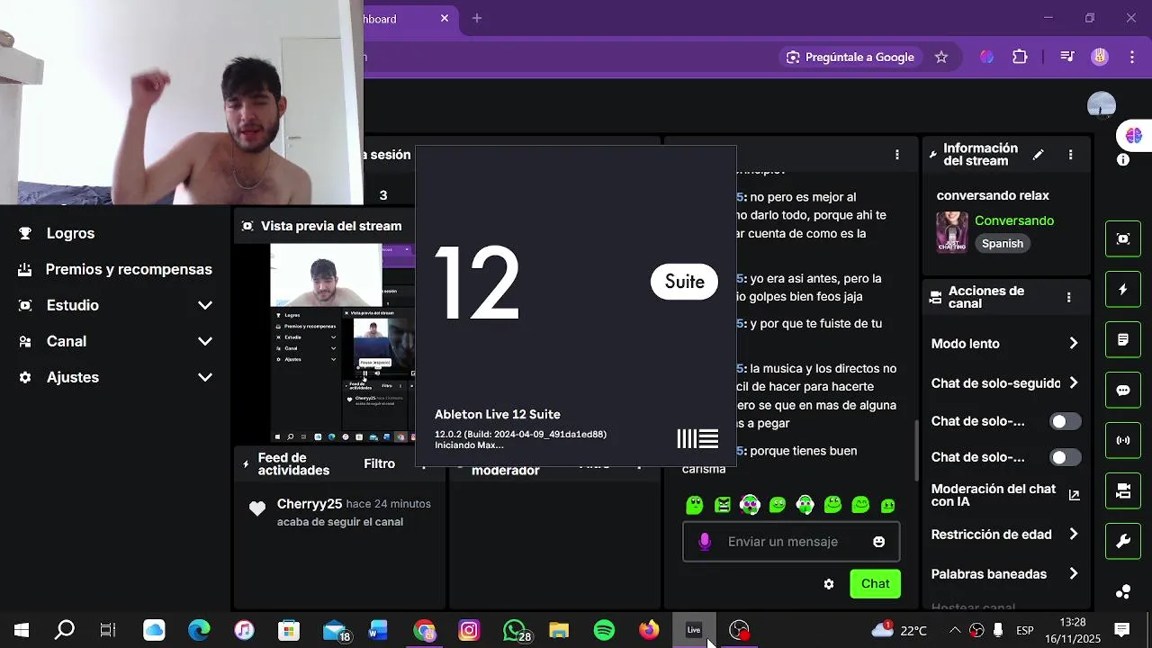Expand the Ajustes section chevron
Viewport: 1152px width, 648px height.
[205, 377]
